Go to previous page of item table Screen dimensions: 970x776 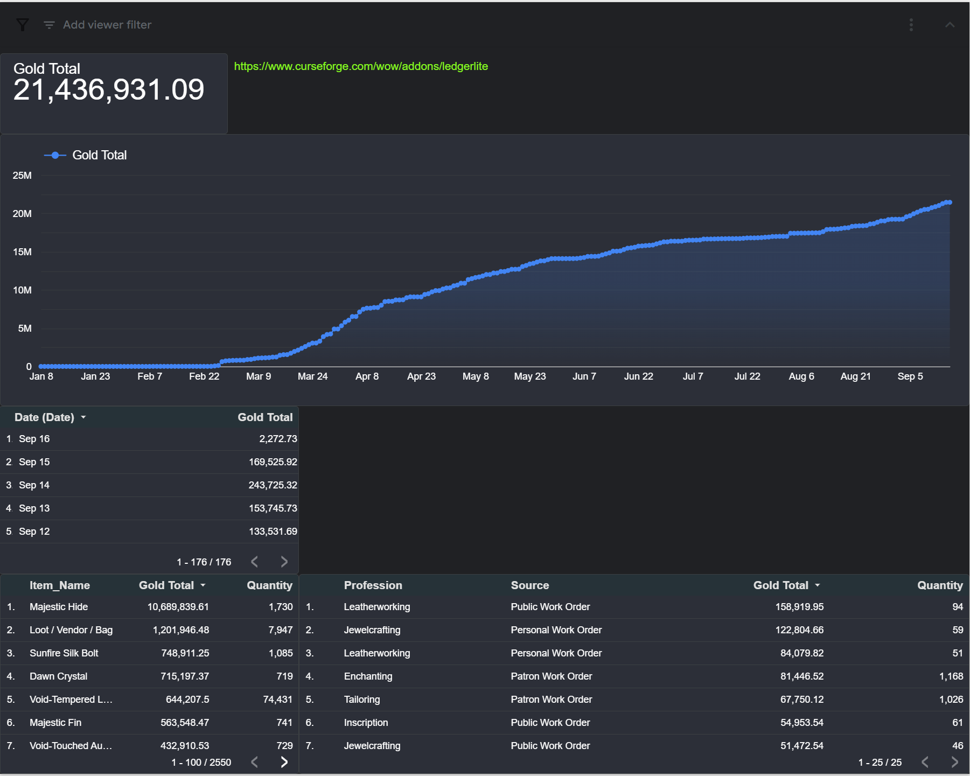click(255, 762)
